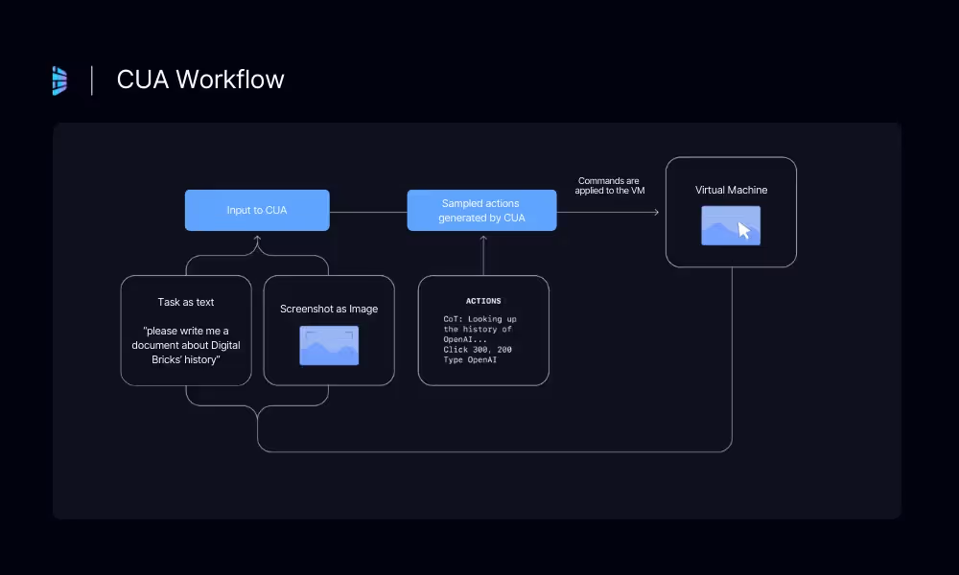
Task: Click the screenshot thumbnail under 'Screenshot as Image'
Action: pos(329,345)
